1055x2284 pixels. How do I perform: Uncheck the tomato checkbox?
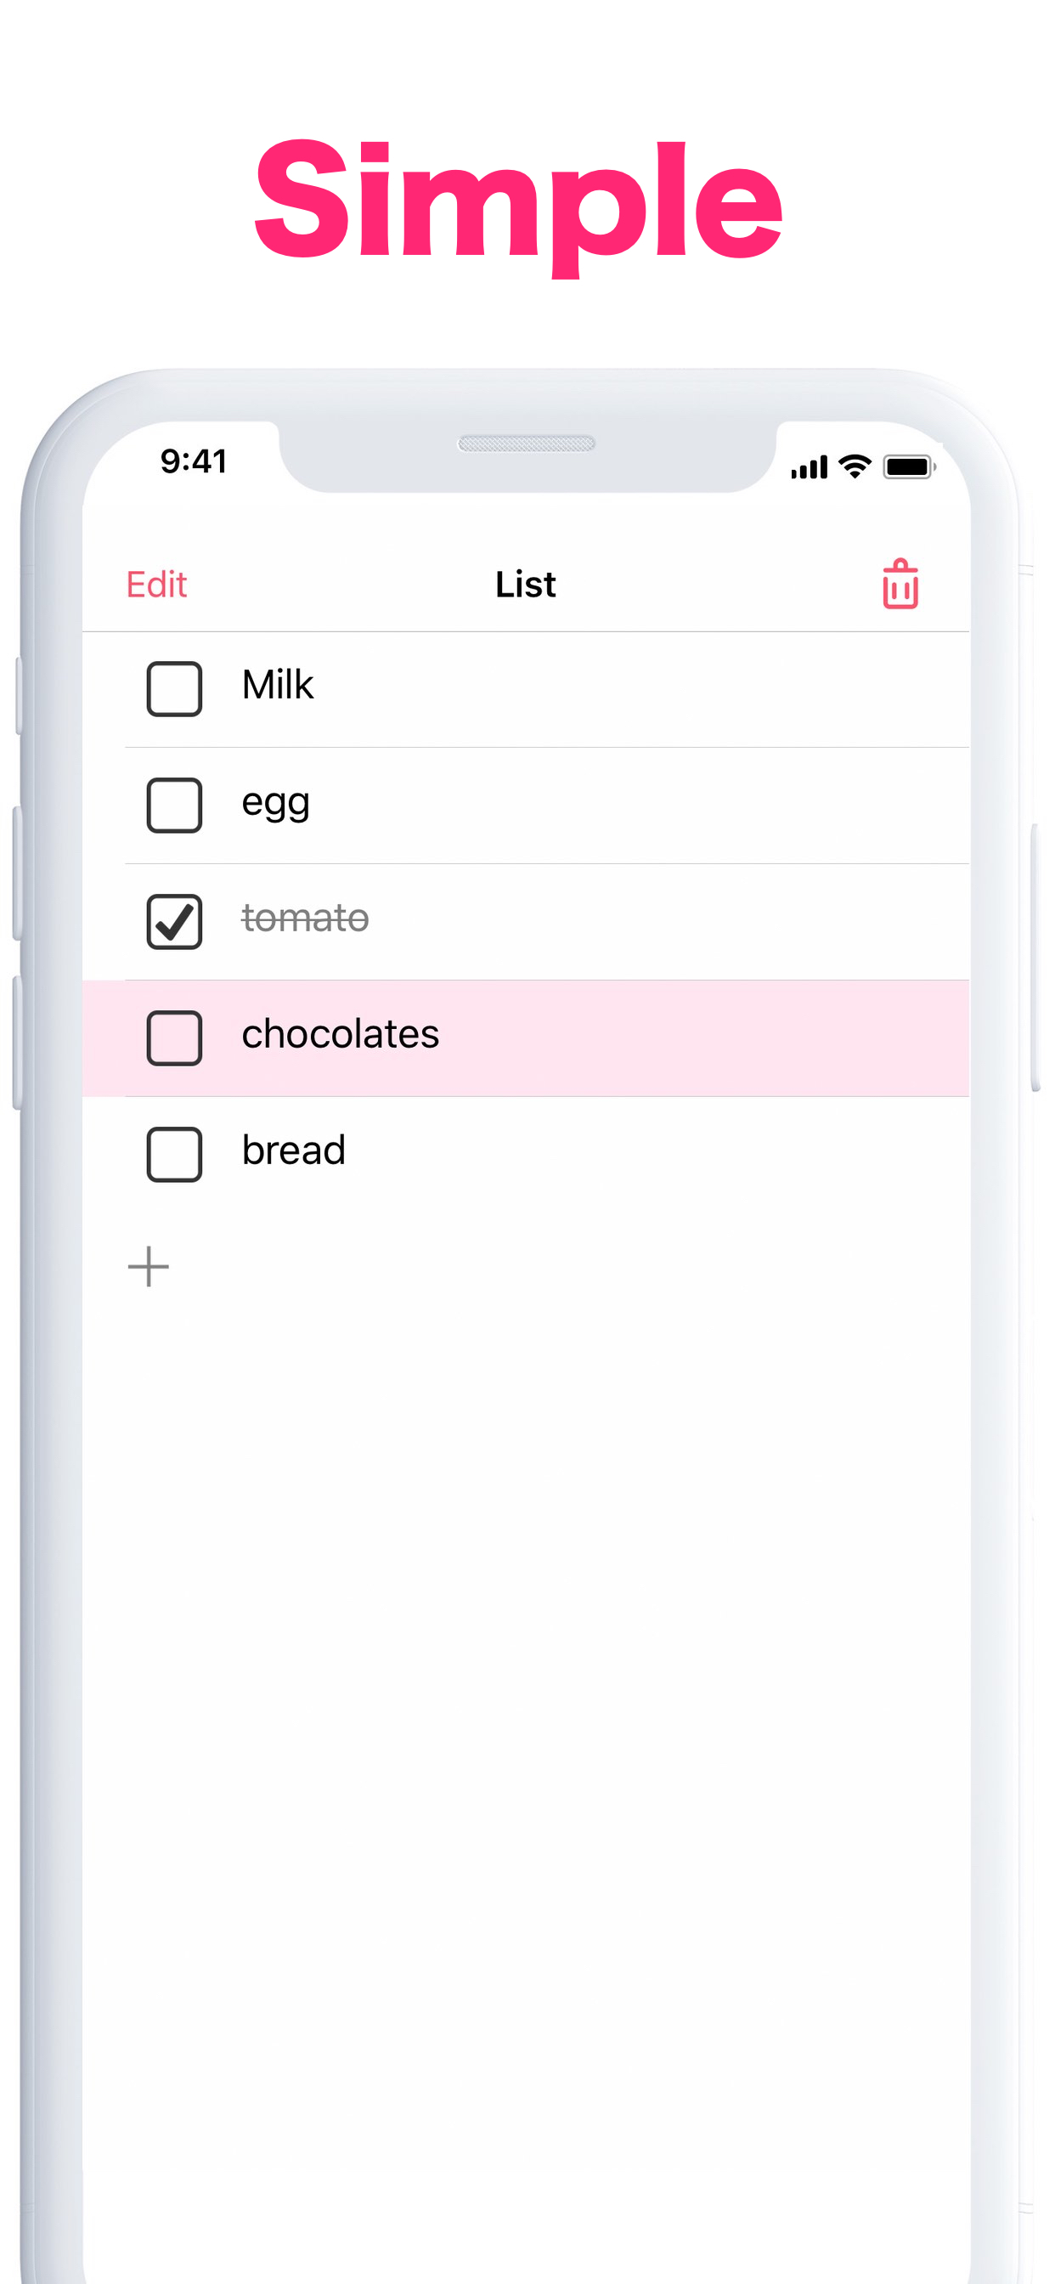[174, 921]
